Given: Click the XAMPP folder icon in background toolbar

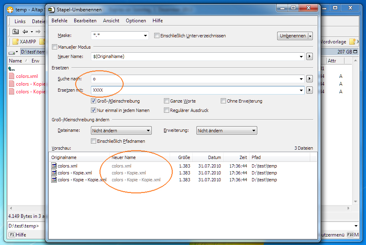Looking at the screenshot, I should pos(16,42).
